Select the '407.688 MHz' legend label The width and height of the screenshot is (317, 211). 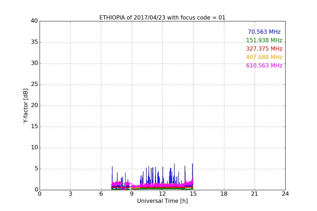[264, 57]
